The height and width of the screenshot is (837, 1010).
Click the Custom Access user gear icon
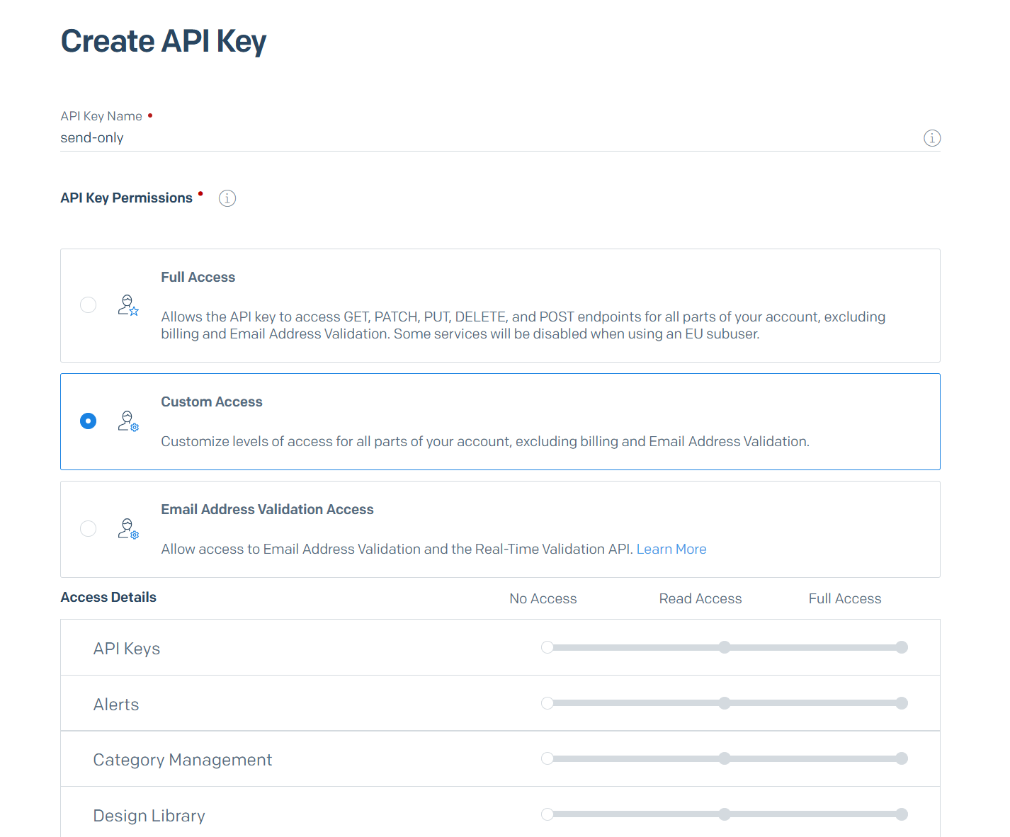point(128,421)
